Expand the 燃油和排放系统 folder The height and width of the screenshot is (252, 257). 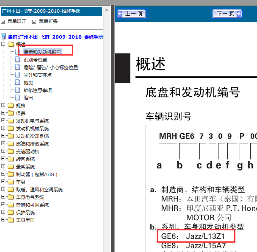click(3, 143)
